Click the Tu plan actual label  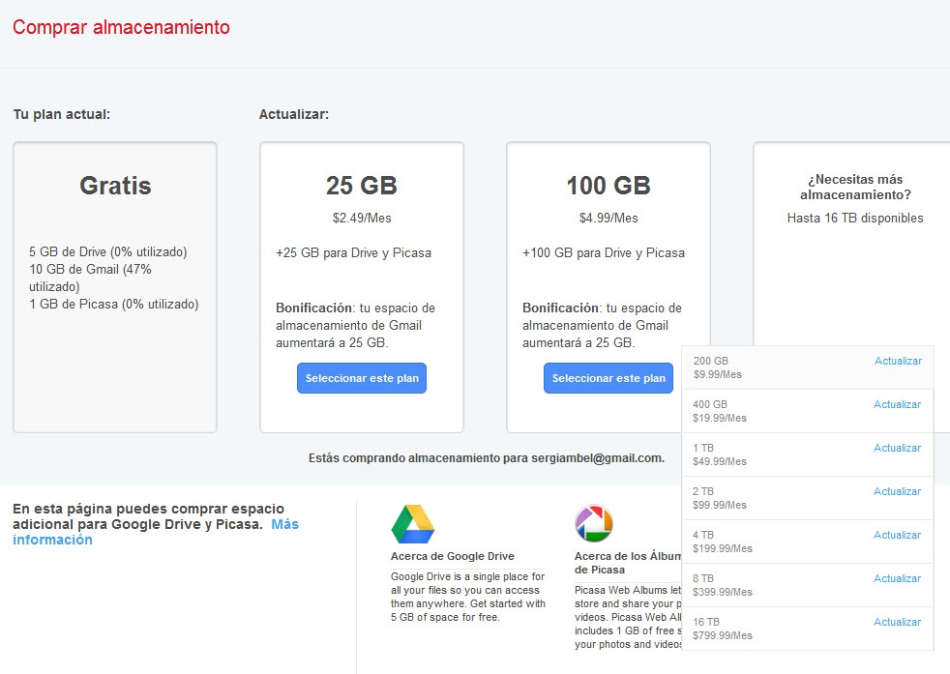coord(62,114)
